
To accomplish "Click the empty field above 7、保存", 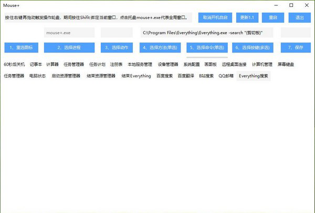I will click(296, 33).
